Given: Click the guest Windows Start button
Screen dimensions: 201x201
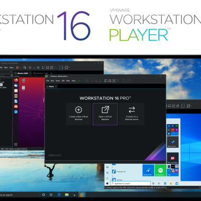Looking at the screenshot, I should [x=107, y=183].
